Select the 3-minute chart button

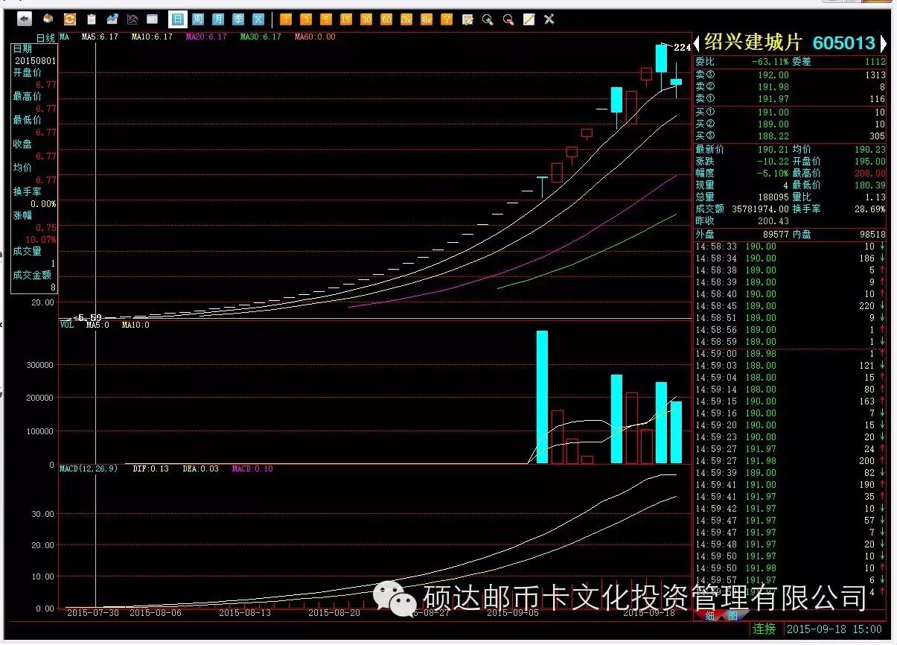tap(306, 19)
